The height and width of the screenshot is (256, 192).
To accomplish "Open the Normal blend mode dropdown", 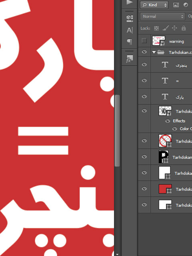I will 162,16.
